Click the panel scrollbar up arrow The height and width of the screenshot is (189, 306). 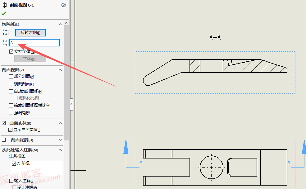[x=66, y=23]
